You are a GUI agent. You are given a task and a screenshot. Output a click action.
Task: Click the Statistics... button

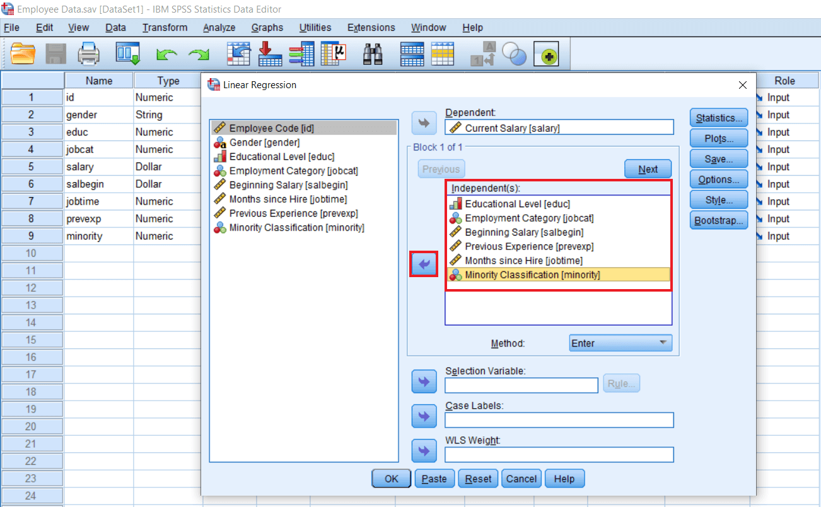coord(719,118)
